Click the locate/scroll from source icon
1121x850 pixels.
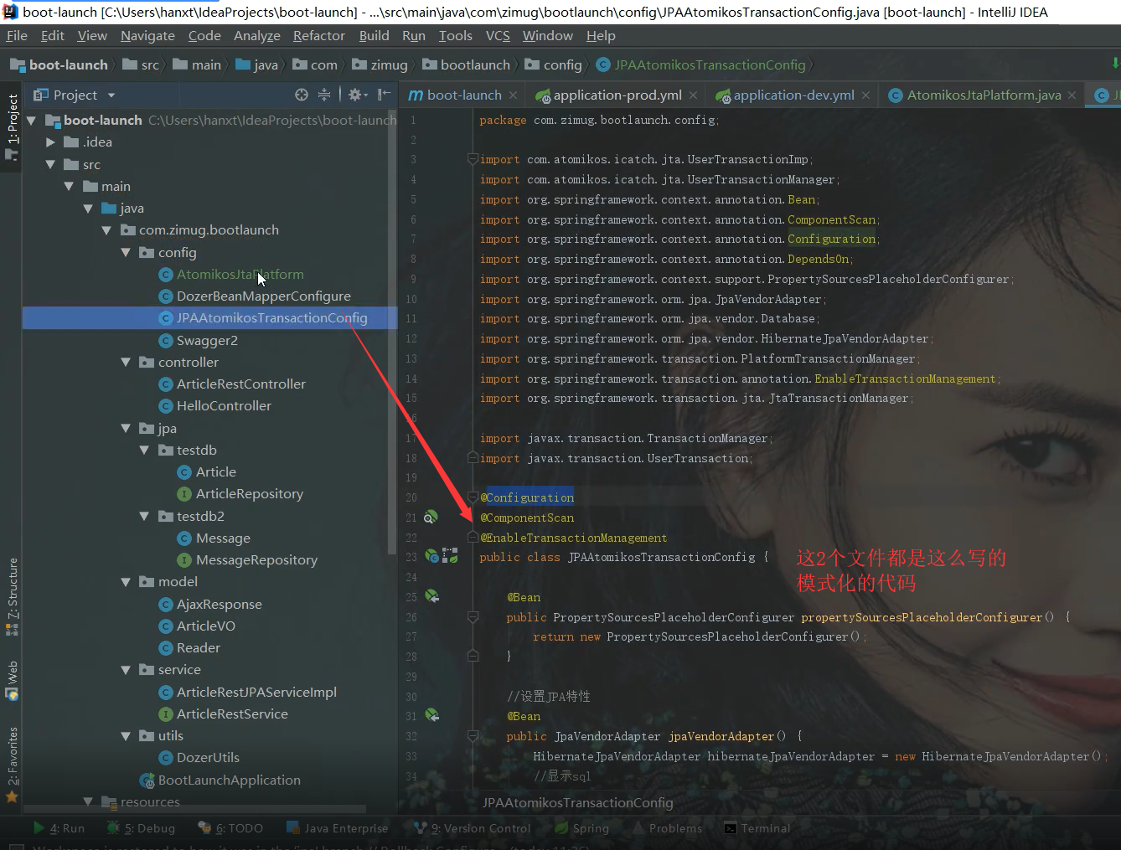(x=302, y=95)
